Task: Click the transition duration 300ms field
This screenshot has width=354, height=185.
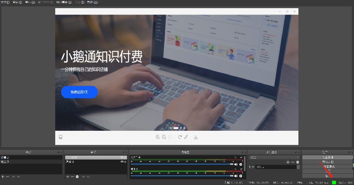Action: [276, 167]
